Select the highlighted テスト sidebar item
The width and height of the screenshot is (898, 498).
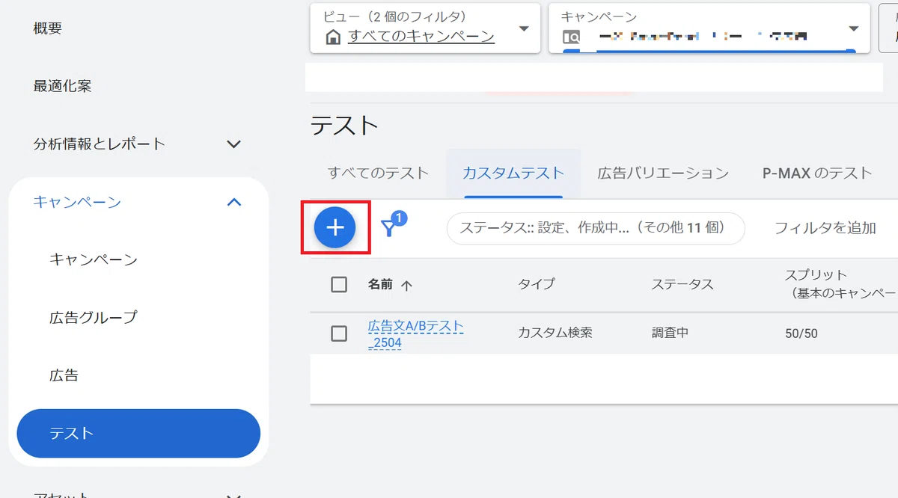tap(138, 433)
